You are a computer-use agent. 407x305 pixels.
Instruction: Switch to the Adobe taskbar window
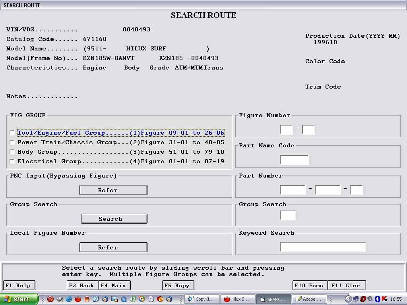coord(310,299)
